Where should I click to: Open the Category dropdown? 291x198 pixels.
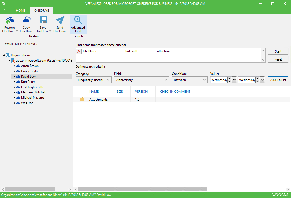click(x=93, y=80)
